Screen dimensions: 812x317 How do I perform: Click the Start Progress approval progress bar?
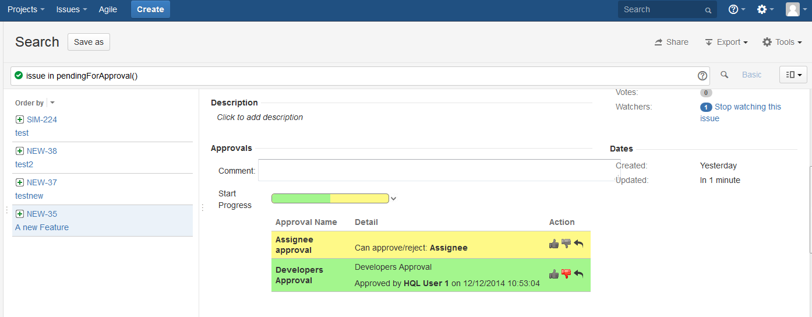[330, 199]
